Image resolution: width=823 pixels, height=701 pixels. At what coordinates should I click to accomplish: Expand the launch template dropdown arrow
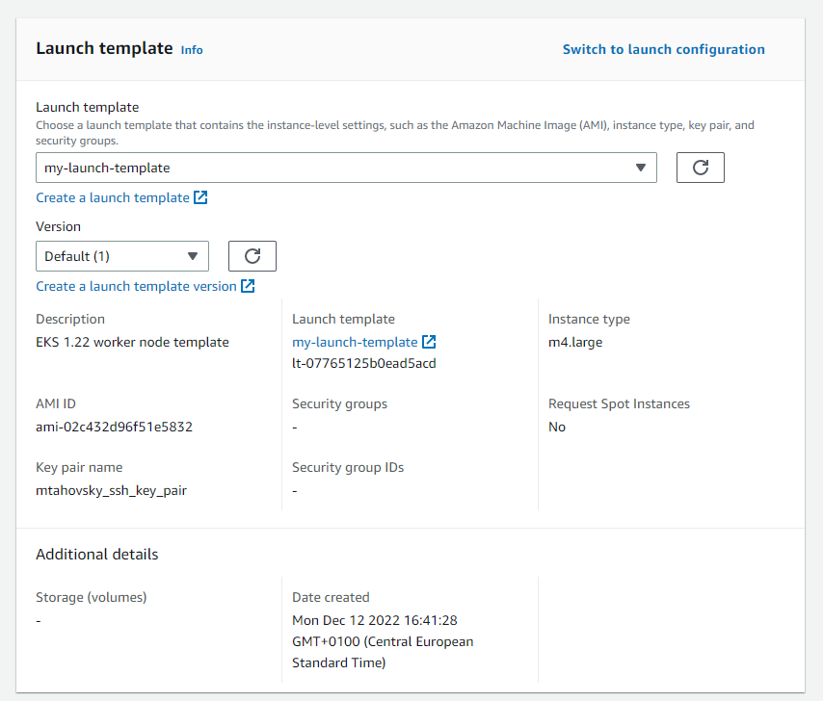click(641, 168)
